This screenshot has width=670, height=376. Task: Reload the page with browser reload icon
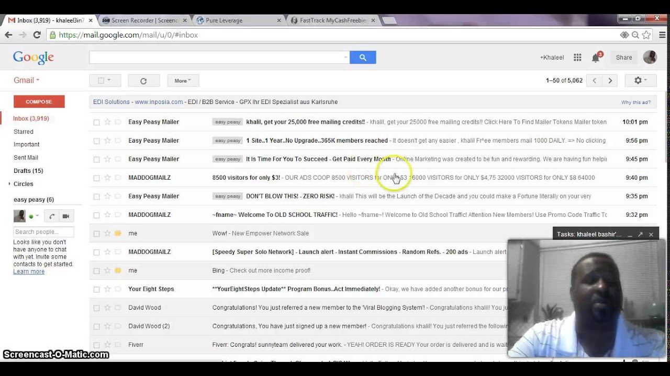coord(37,35)
